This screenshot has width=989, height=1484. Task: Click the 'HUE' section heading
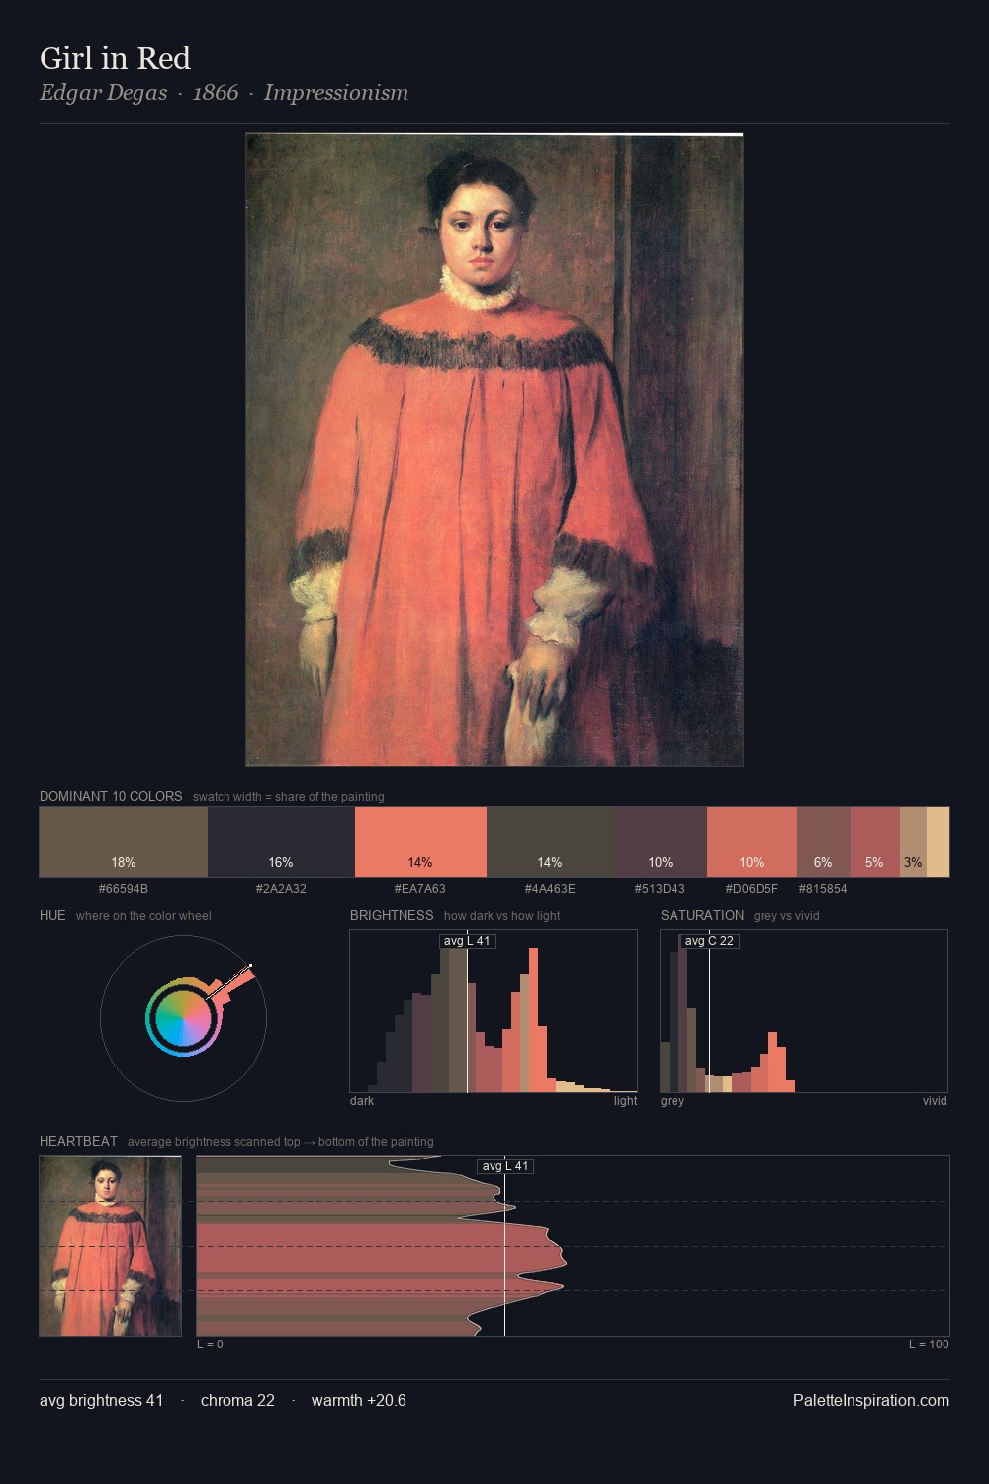[x=52, y=915]
